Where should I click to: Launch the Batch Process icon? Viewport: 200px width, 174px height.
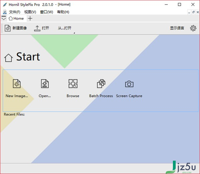[x=101, y=84]
